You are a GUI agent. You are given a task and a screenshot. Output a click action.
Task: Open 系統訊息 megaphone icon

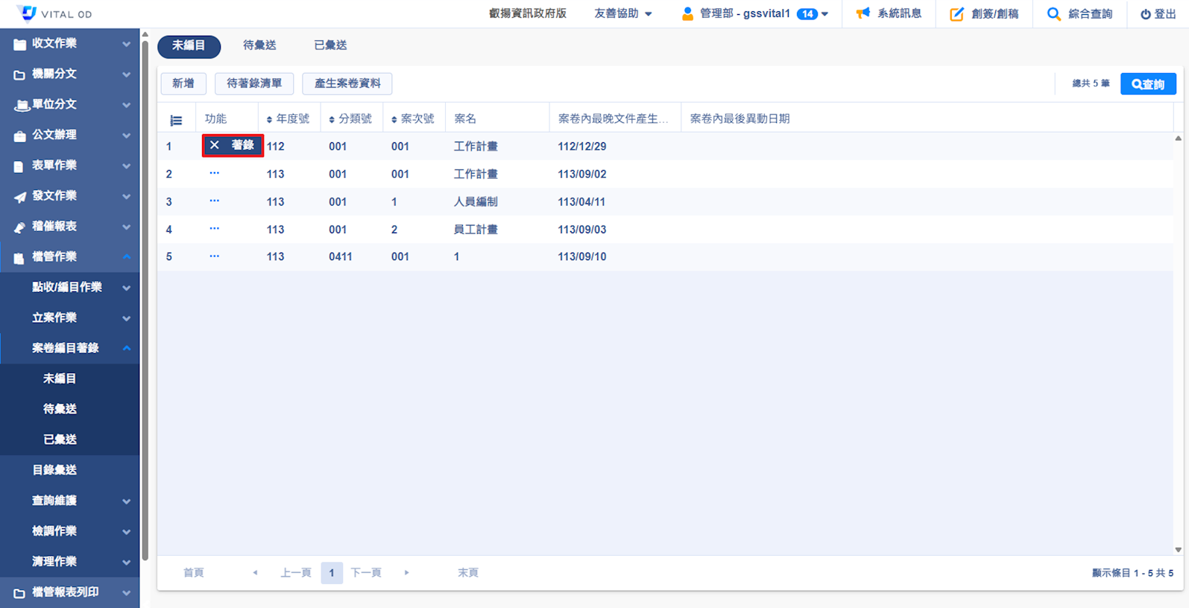click(x=862, y=13)
